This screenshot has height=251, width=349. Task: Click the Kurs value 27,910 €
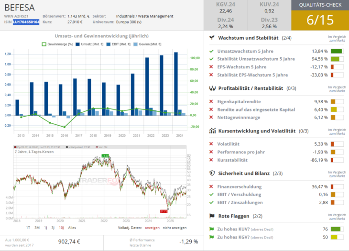click(x=75, y=22)
